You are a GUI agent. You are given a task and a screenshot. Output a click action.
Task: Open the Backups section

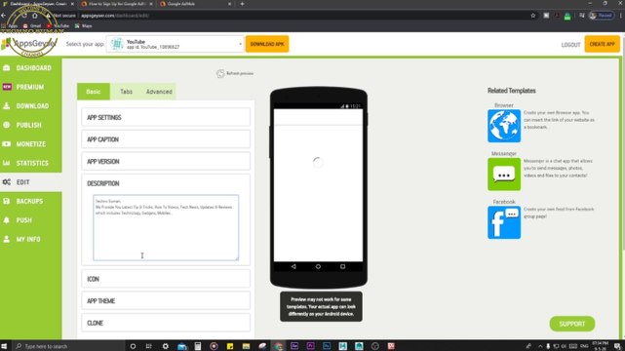(x=30, y=201)
